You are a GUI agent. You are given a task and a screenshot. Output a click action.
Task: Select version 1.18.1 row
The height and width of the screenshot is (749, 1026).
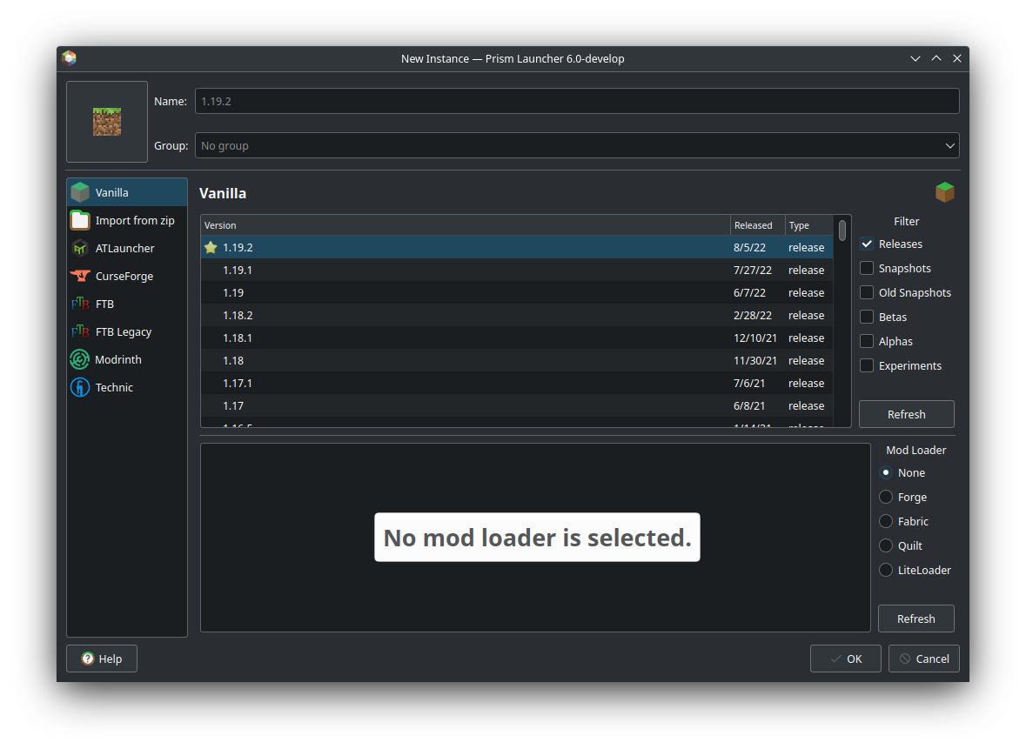[517, 338]
